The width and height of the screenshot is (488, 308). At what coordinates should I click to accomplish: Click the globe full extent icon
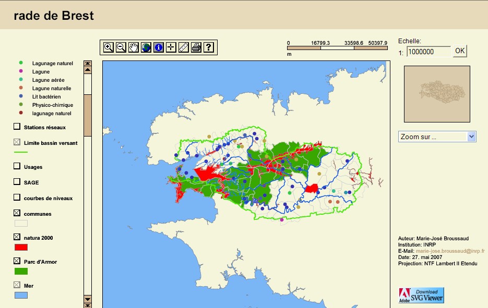click(x=146, y=47)
